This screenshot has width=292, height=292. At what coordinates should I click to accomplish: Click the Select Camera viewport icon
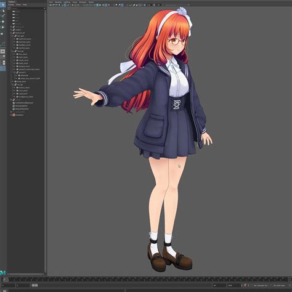[51, 5]
